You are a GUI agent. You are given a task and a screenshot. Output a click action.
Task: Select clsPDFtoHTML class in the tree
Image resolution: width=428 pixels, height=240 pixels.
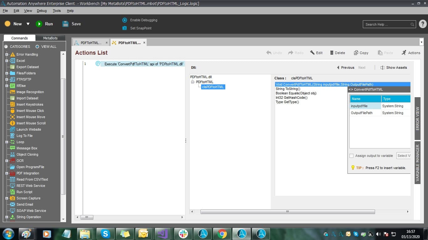[x=213, y=87]
